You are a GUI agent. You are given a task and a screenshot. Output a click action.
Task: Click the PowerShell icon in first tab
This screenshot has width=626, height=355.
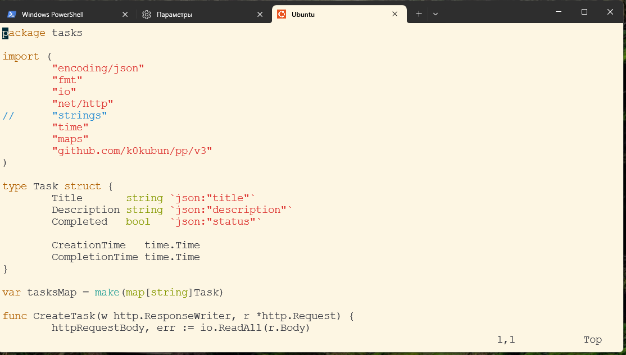tap(11, 15)
